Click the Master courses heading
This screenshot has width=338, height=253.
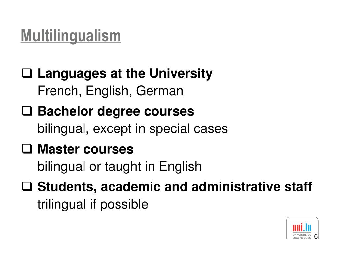(85, 149)
